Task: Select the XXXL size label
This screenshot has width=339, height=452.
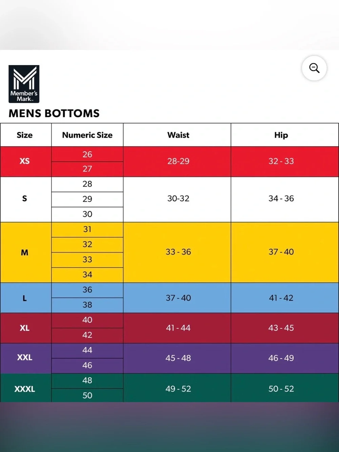Action: [25, 389]
